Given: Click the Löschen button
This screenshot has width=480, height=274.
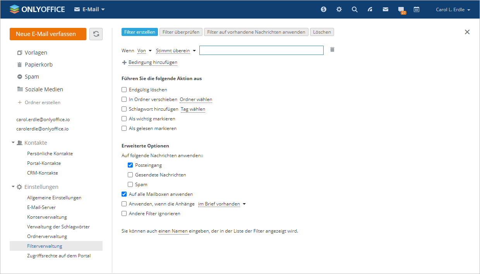Looking at the screenshot, I should [x=322, y=32].
